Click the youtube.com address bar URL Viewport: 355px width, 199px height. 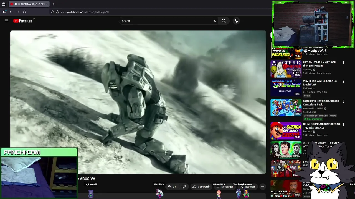[x=85, y=12]
